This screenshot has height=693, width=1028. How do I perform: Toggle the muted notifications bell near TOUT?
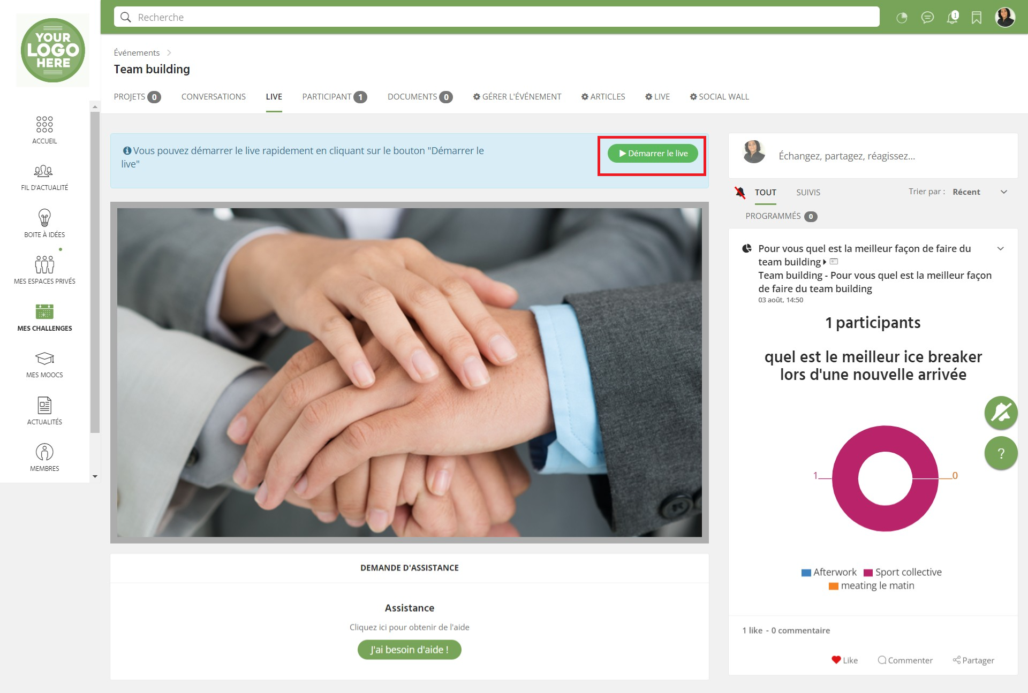(x=740, y=193)
